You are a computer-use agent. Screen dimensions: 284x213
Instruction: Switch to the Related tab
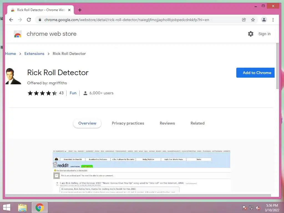pos(197,123)
